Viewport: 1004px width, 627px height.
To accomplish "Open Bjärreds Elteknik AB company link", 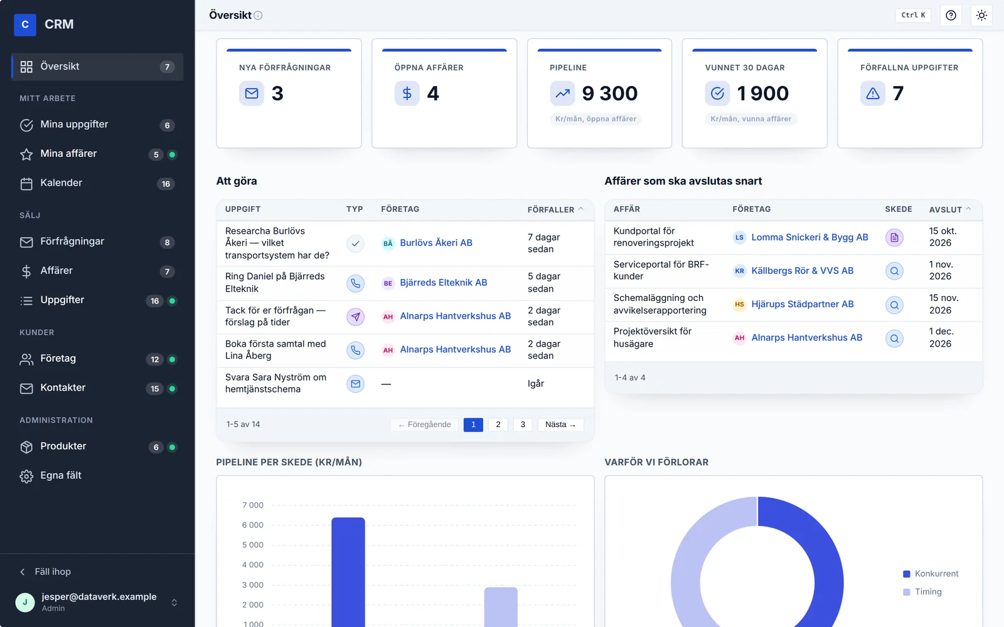I will click(x=444, y=283).
